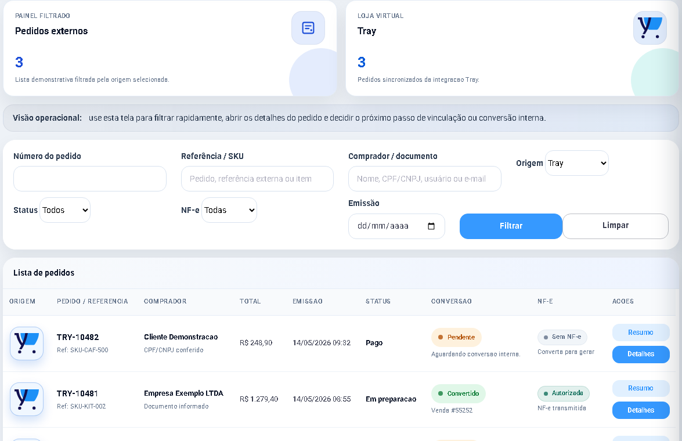The width and height of the screenshot is (682, 441).
Task: Click the Emissão date input field
Action: coord(396,226)
